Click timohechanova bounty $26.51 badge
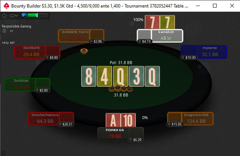Viewport: 240px width, 156px height. pyautogui.click(x=66, y=124)
